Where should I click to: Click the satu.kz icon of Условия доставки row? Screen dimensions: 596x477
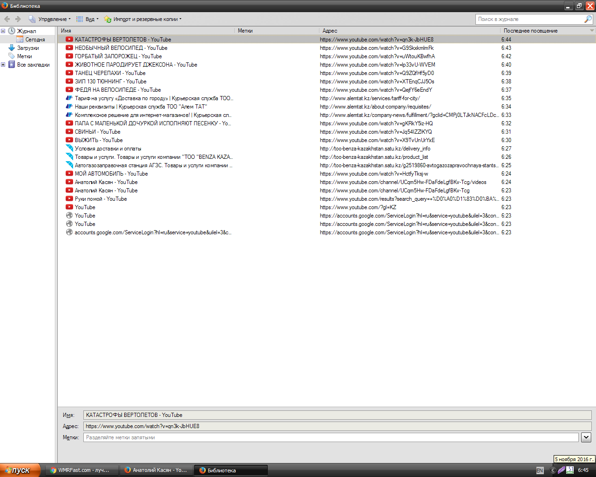pos(69,149)
